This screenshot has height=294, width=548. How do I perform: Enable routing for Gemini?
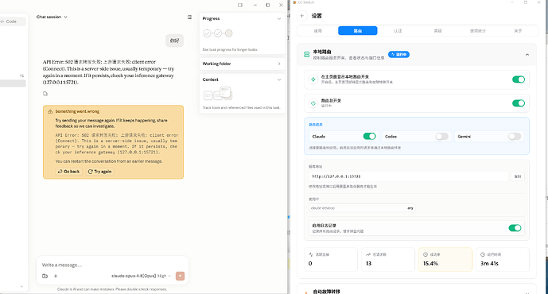coord(515,136)
